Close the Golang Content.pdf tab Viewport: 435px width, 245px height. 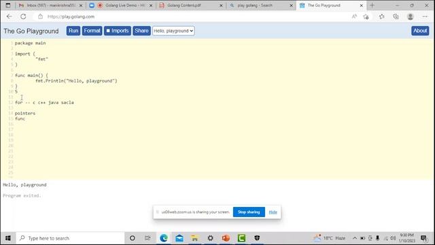coord(221,5)
